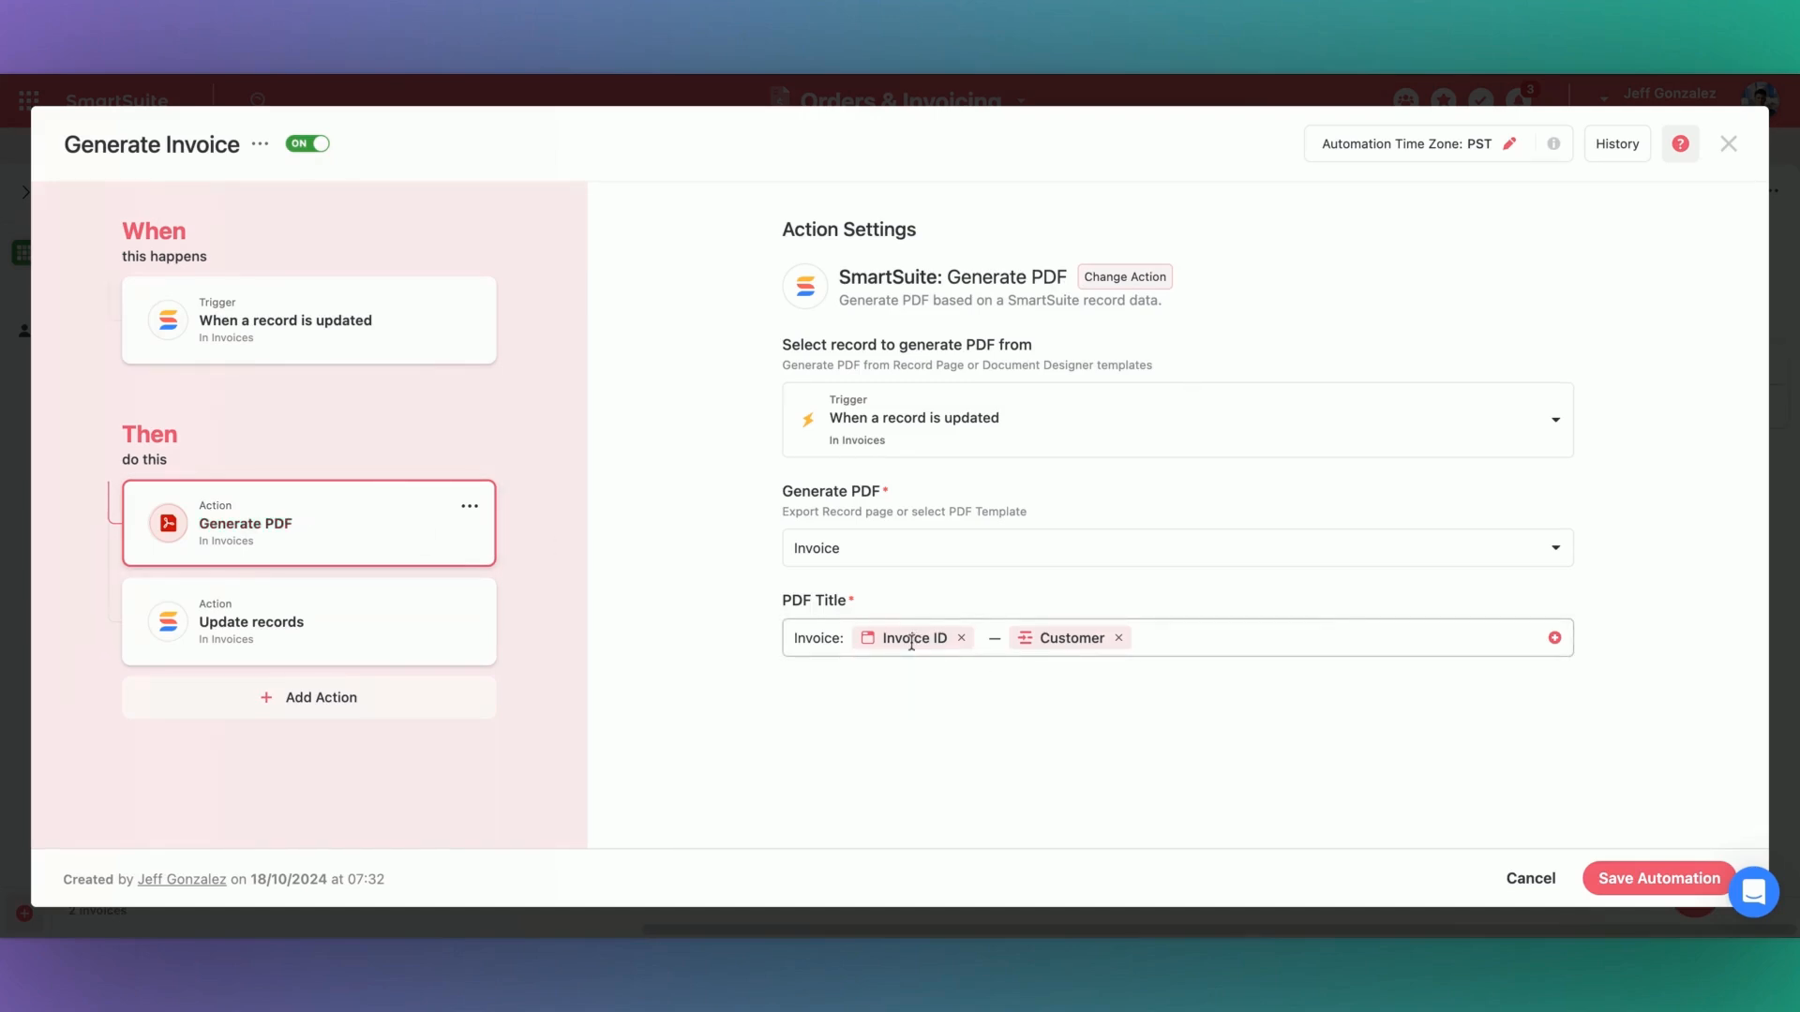Screen dimensions: 1800x1012
Task: Open the app grid launcher in background header
Action: pyautogui.click(x=29, y=98)
